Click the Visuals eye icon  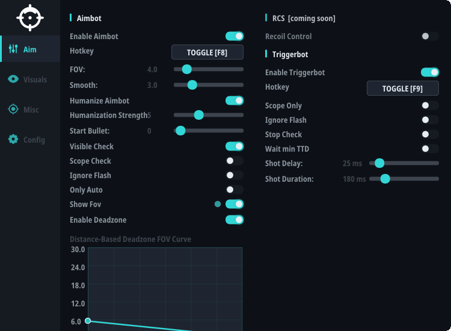(x=13, y=79)
